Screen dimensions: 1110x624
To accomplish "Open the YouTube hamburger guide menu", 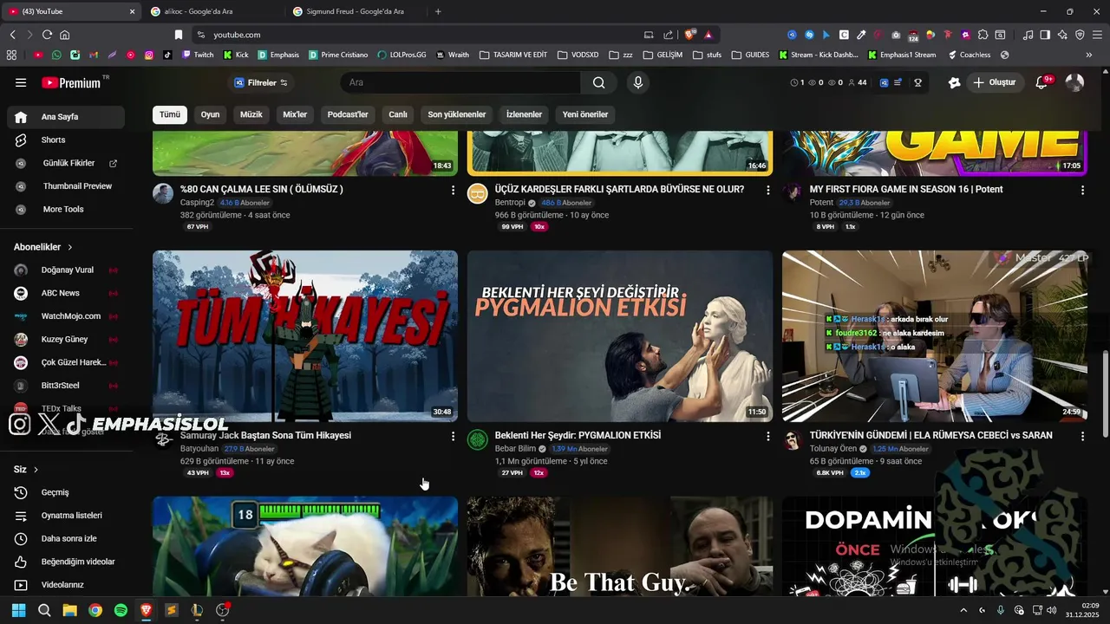I will point(21,82).
